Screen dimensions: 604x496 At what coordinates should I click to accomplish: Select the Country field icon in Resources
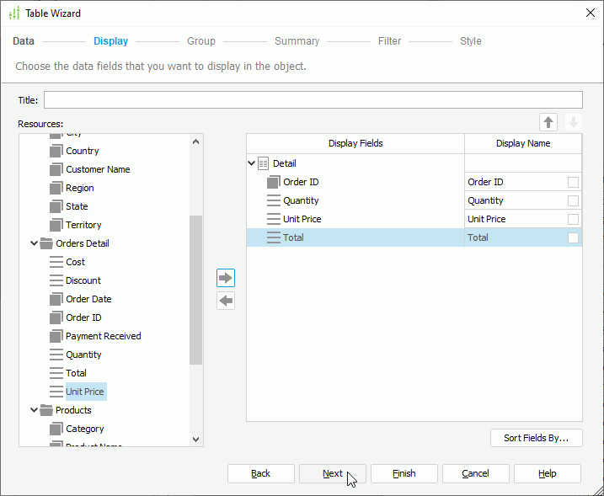[x=56, y=151]
